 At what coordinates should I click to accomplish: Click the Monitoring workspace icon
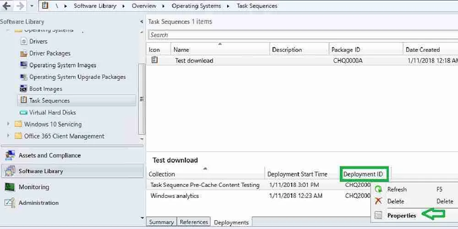10,187
